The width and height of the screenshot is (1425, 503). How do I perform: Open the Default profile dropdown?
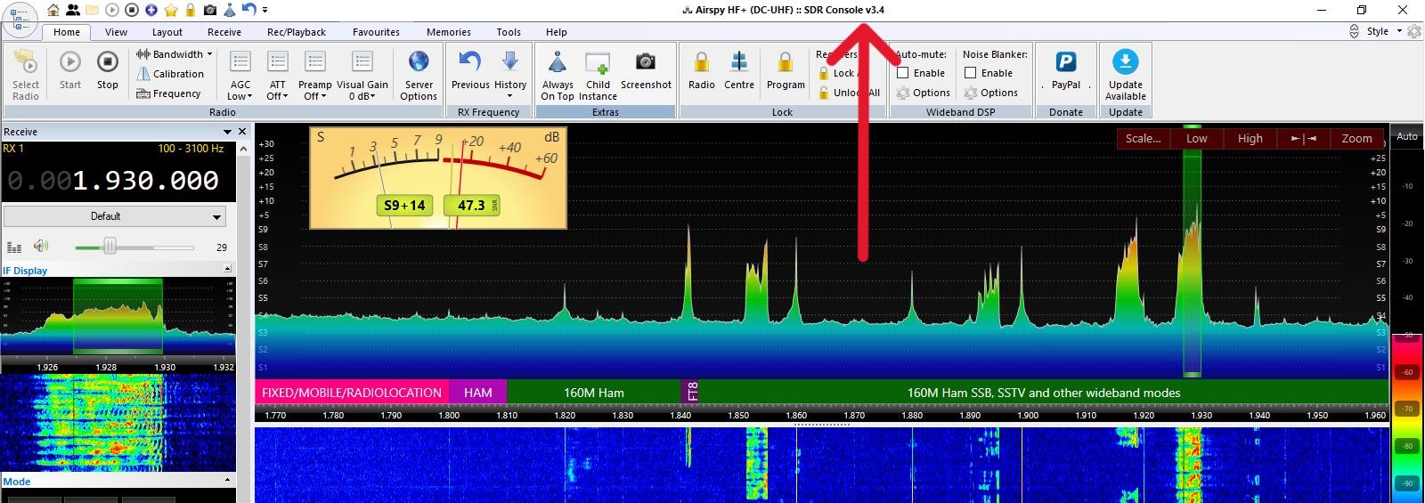tap(115, 216)
